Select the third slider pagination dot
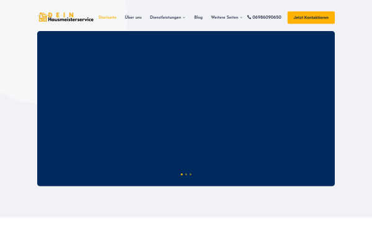 [190, 174]
